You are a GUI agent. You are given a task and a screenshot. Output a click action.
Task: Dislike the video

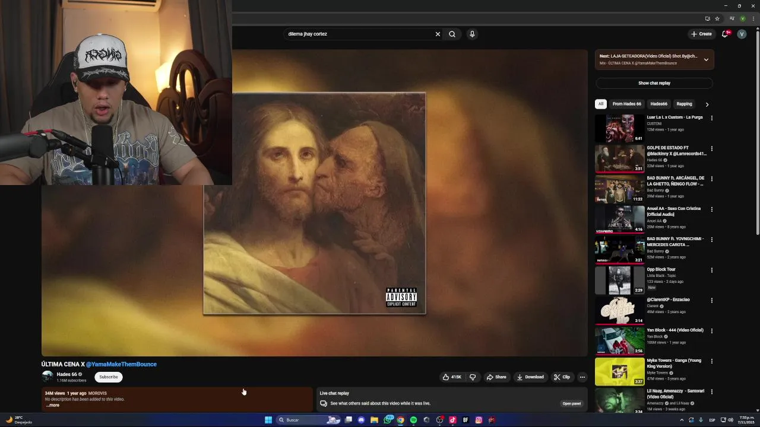coord(473,377)
